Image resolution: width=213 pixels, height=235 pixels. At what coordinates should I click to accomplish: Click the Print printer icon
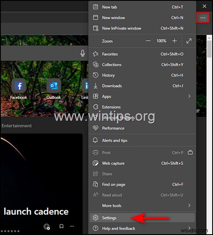(x=96, y=153)
